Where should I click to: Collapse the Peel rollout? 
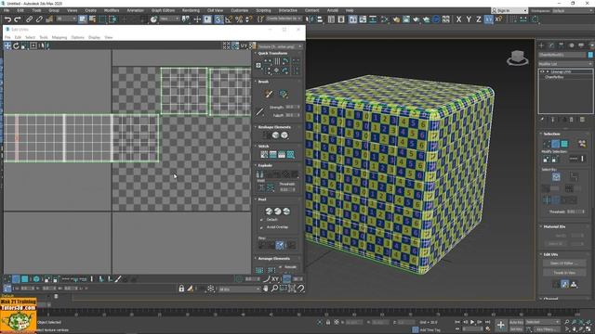click(256, 199)
